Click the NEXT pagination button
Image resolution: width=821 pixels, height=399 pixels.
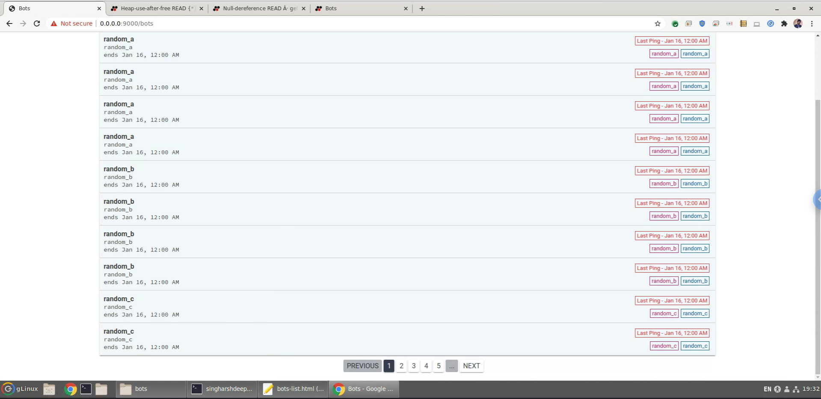[x=471, y=366]
